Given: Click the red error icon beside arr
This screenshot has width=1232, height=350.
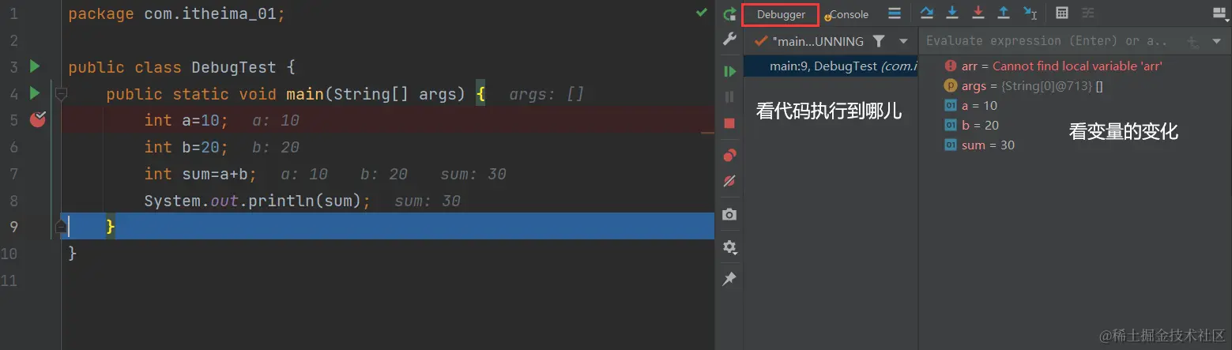Looking at the screenshot, I should pos(951,66).
